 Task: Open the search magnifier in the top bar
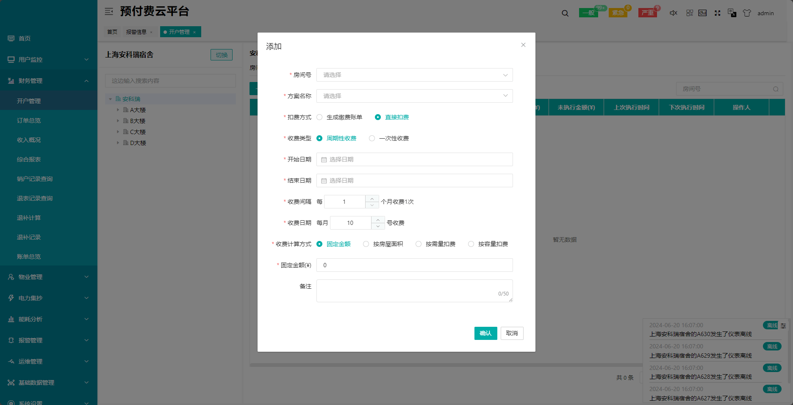[565, 13]
